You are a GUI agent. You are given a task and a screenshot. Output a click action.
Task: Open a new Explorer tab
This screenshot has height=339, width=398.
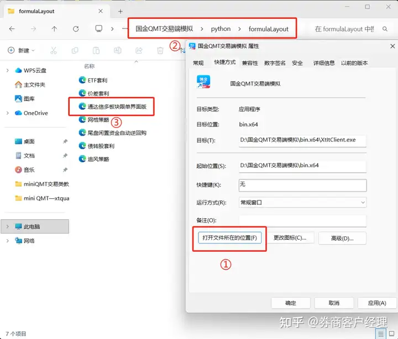coord(121,12)
